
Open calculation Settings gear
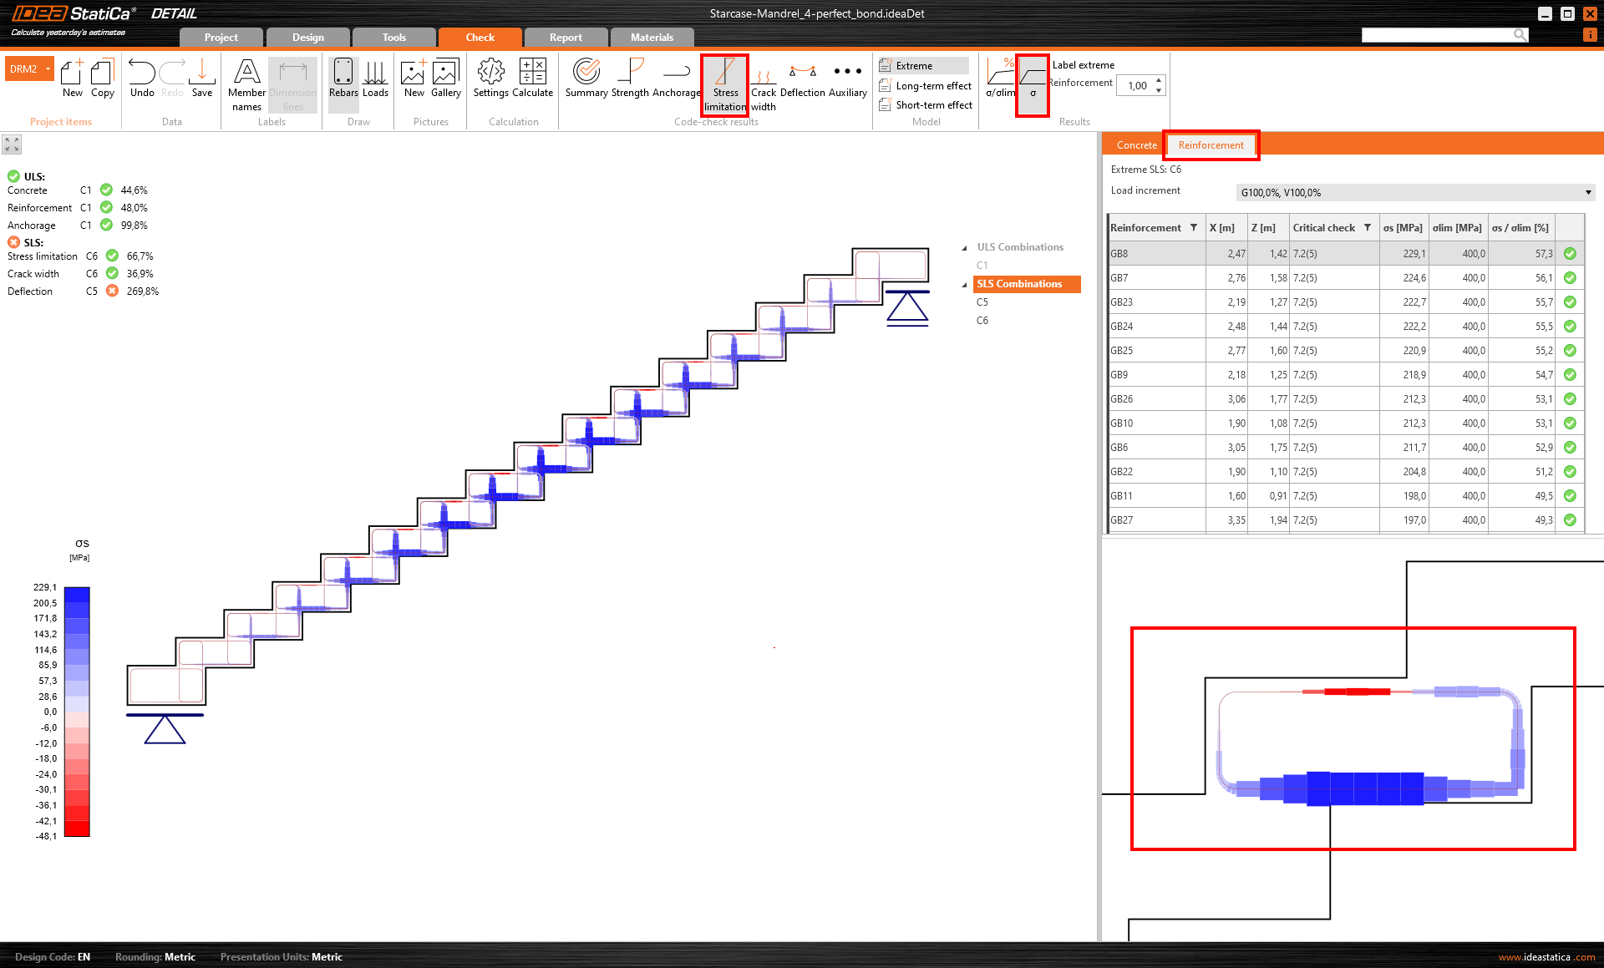[x=490, y=79]
